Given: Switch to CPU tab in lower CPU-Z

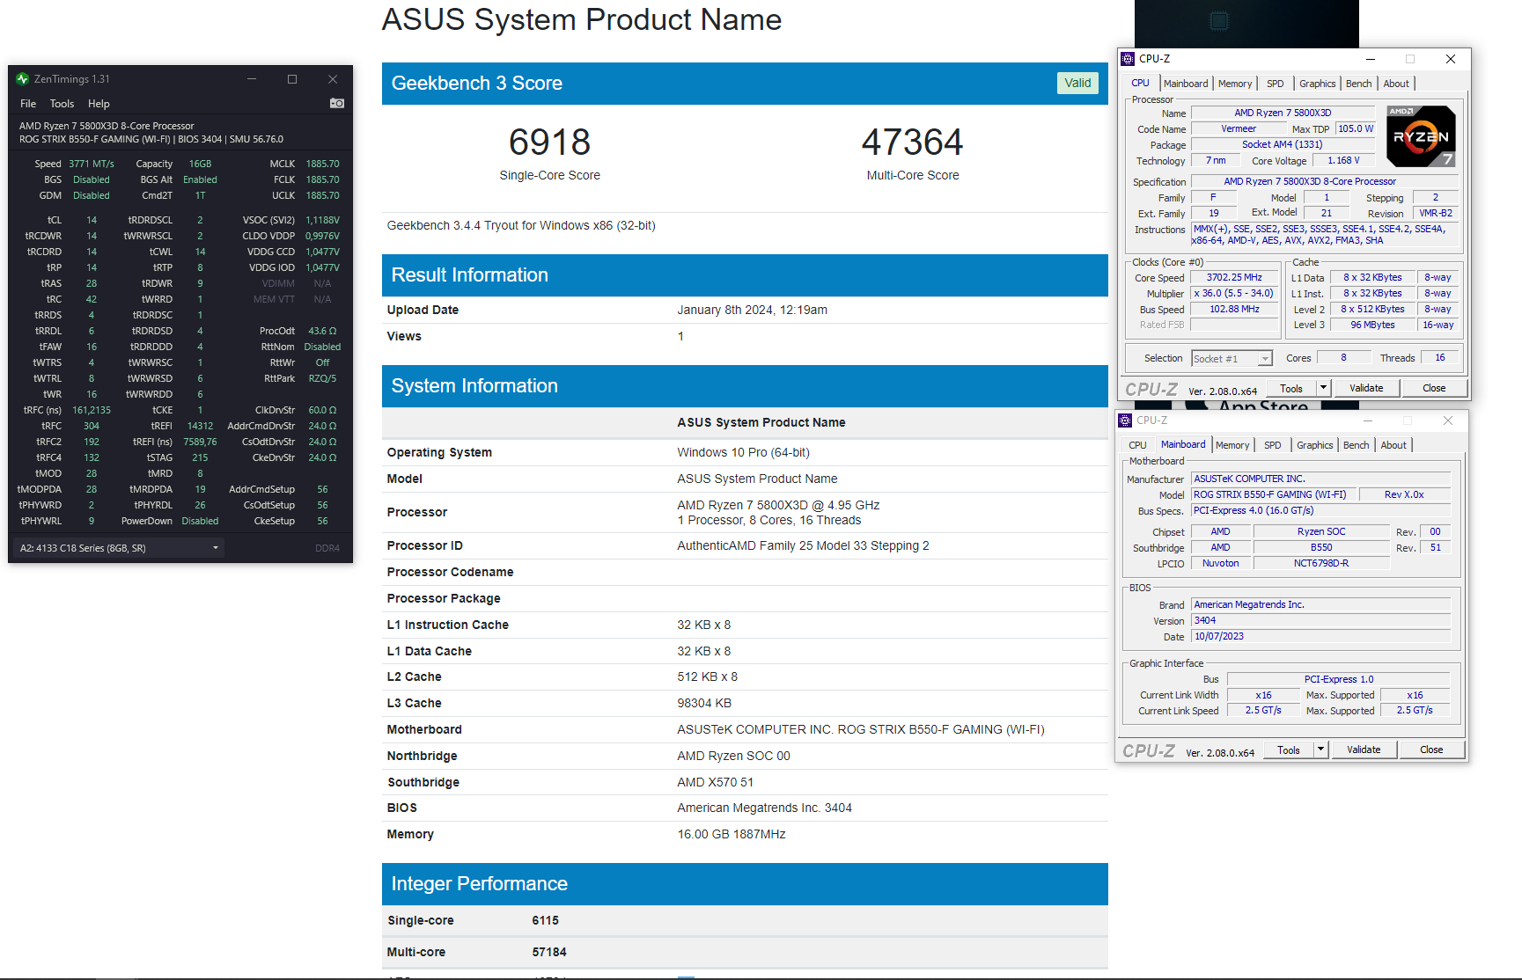Looking at the screenshot, I should tap(1138, 445).
